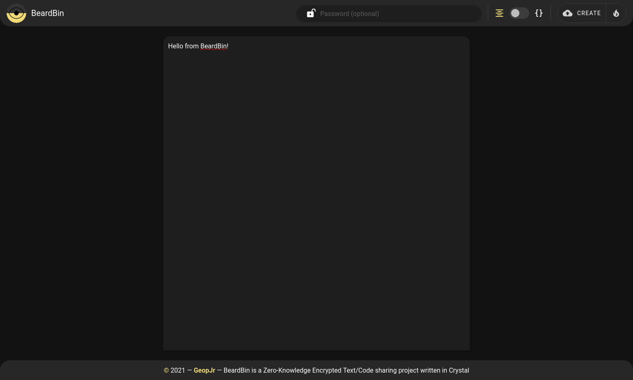
Task: Click into the paste text editor area
Action: click(x=316, y=193)
